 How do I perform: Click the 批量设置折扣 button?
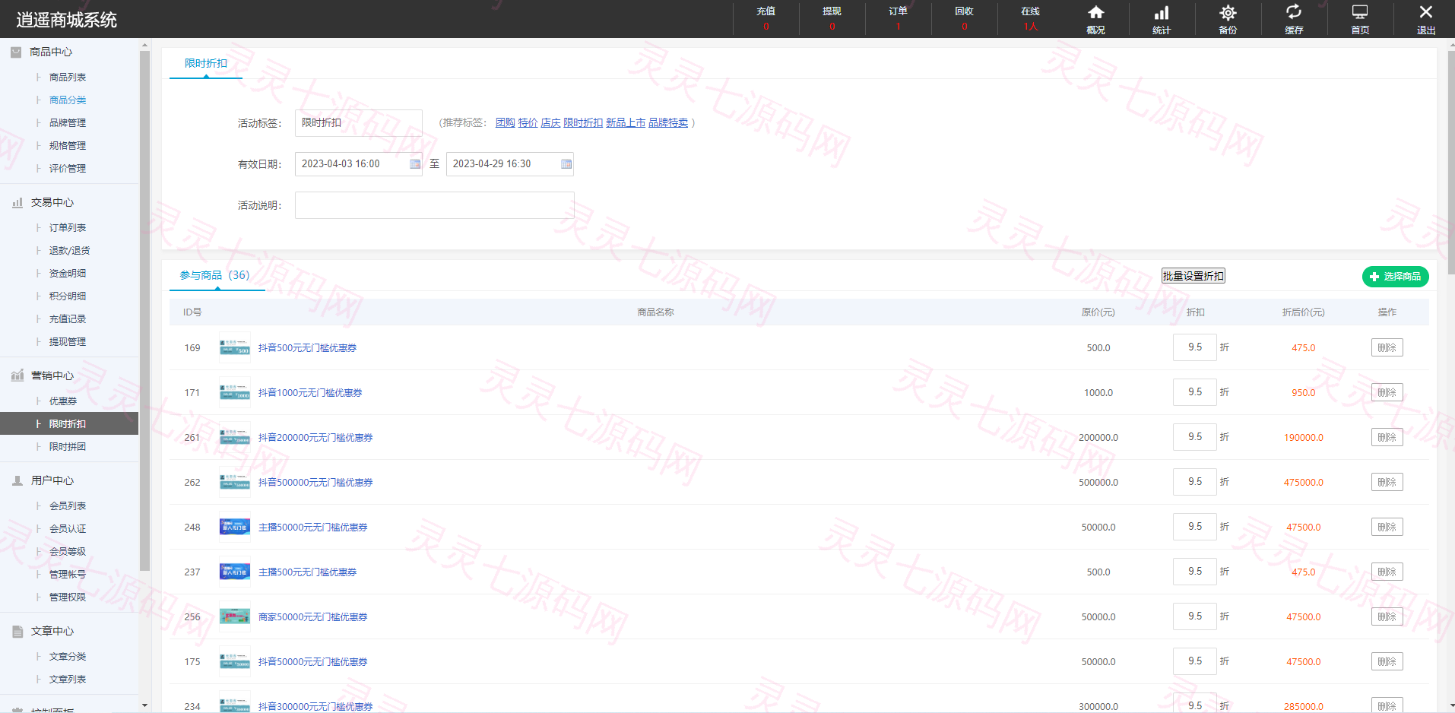click(x=1193, y=276)
